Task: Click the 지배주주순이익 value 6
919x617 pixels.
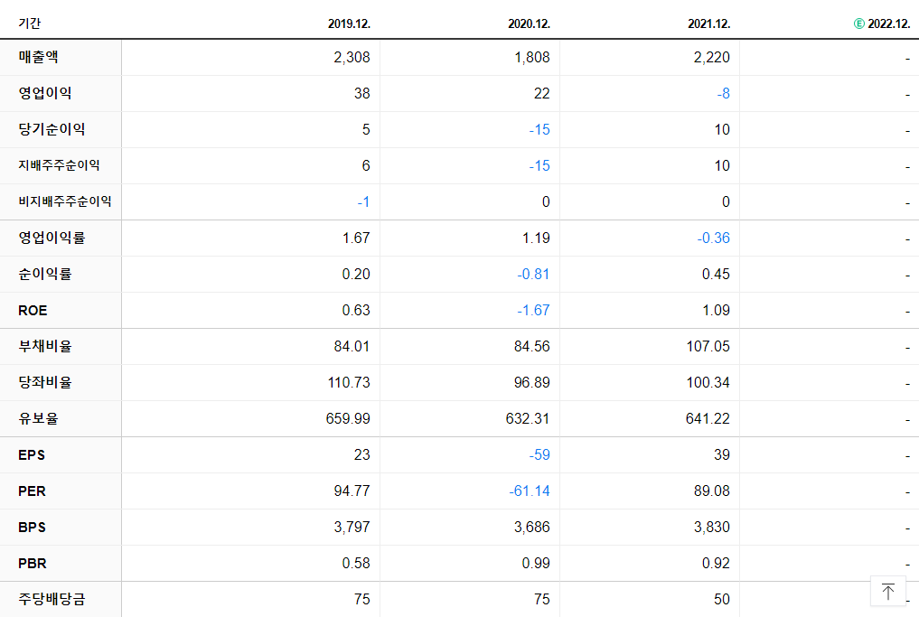Action: [366, 166]
